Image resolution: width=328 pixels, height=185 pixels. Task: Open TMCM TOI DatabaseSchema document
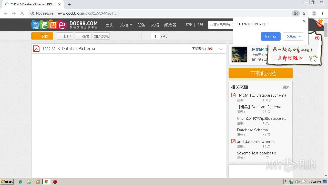(262, 95)
